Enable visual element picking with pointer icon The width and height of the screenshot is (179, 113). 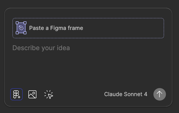(x=49, y=94)
